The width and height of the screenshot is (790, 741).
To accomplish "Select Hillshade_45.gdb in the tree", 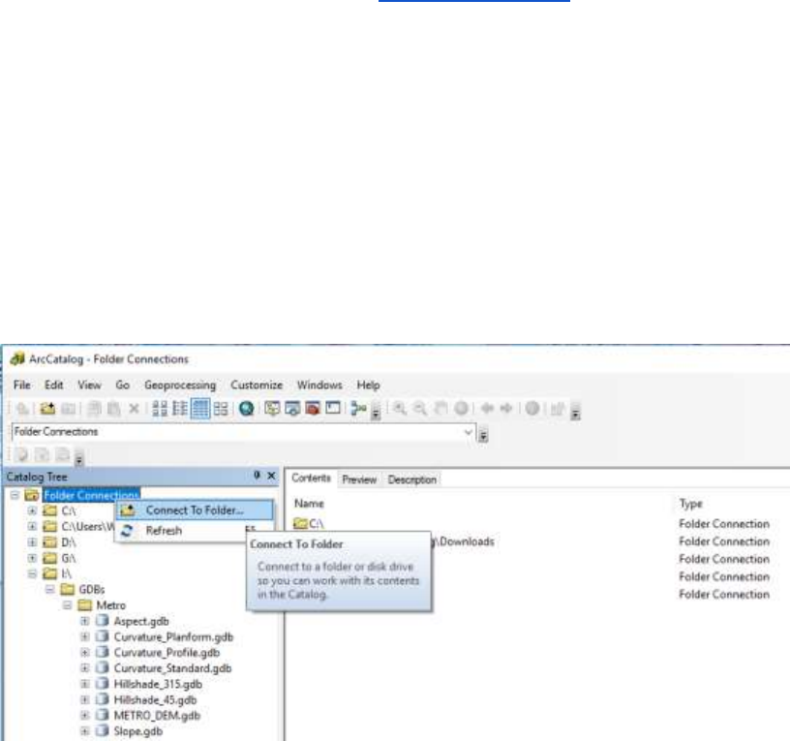I will 155,700.
